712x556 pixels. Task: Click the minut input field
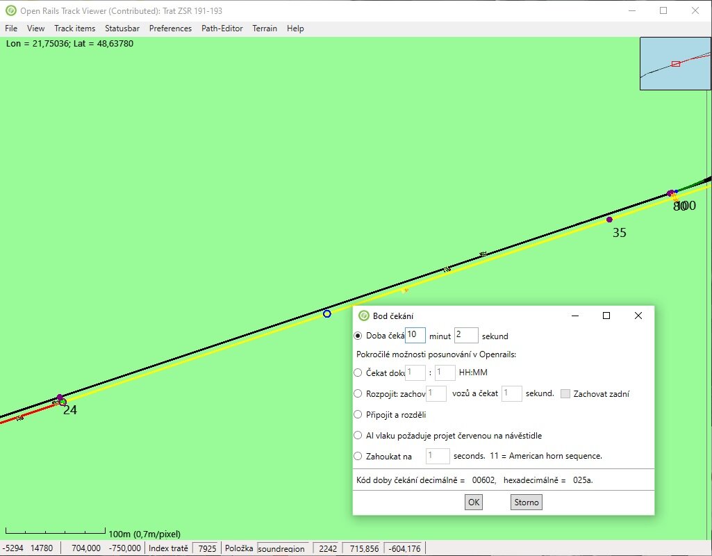415,335
